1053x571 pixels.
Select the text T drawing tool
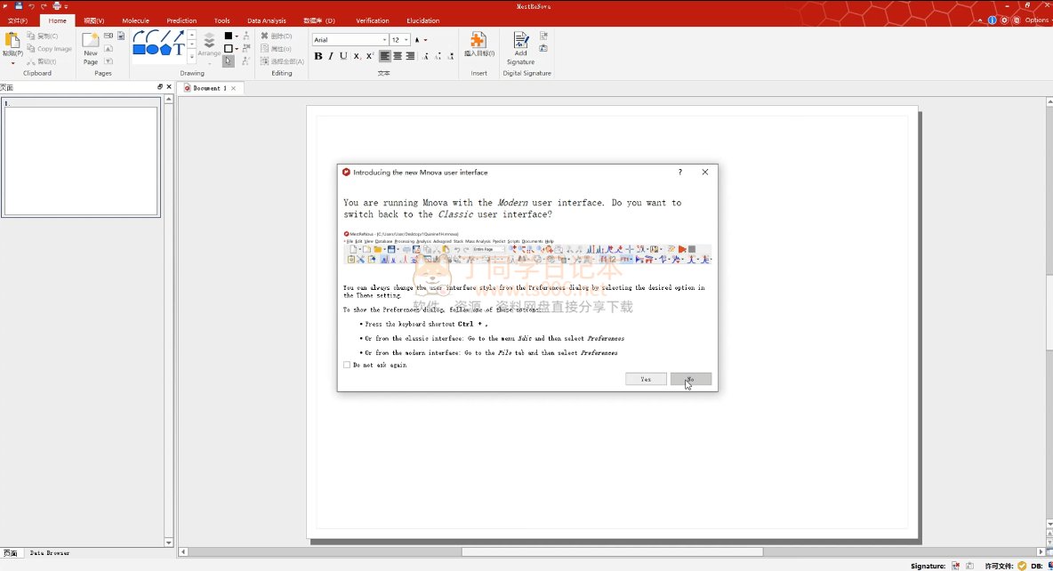click(x=180, y=49)
